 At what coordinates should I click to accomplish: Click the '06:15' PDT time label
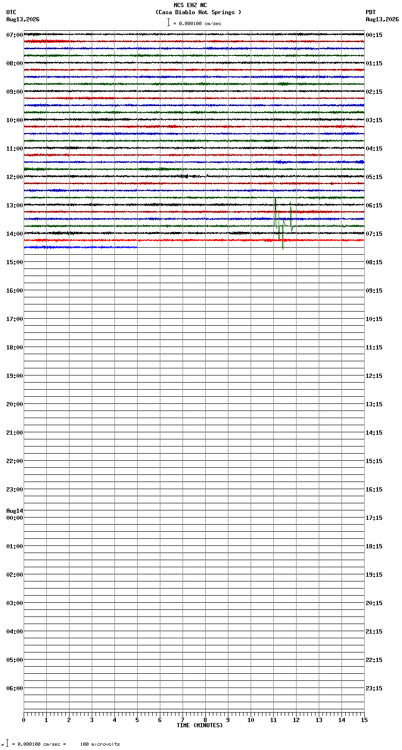coord(374,205)
